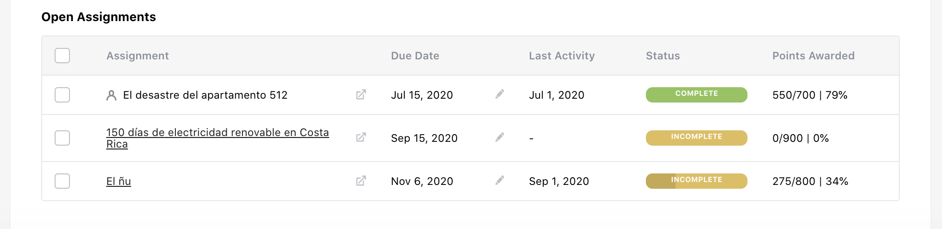Click the Last Activity column header
Screen dimensions: 942x229
(562, 56)
